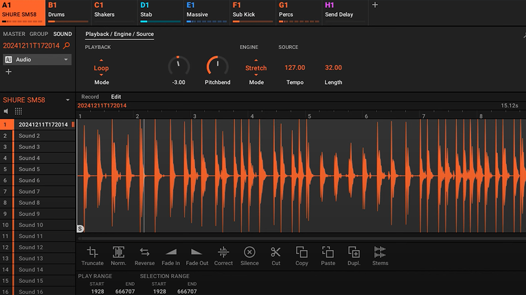Select sound slot 20241211T172014
Screen dimensions: 526x295
tap(37, 125)
